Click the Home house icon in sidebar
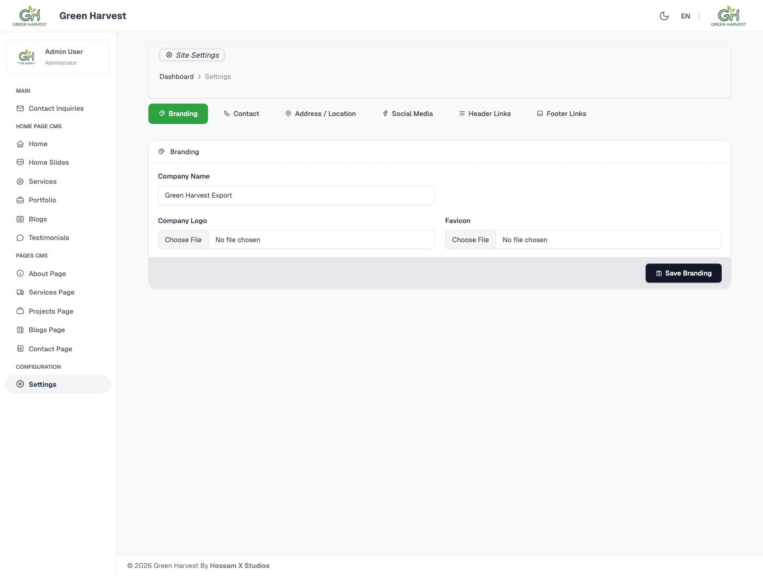 [20, 144]
